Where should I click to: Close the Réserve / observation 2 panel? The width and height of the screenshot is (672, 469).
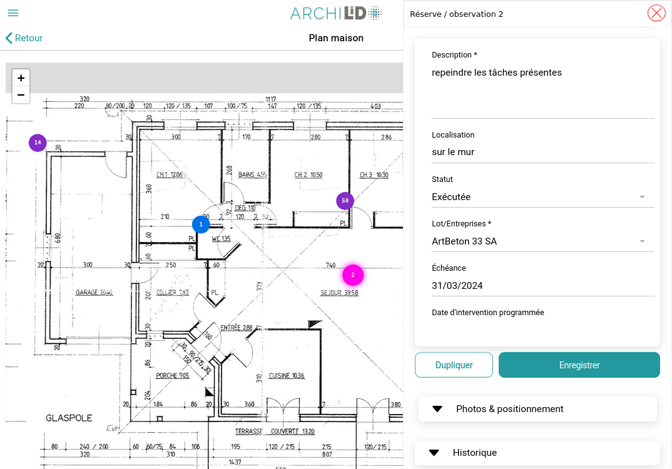(656, 13)
